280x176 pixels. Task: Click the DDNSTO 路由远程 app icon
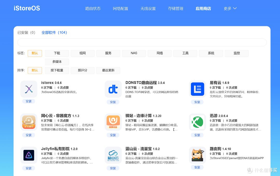(x=113, y=89)
